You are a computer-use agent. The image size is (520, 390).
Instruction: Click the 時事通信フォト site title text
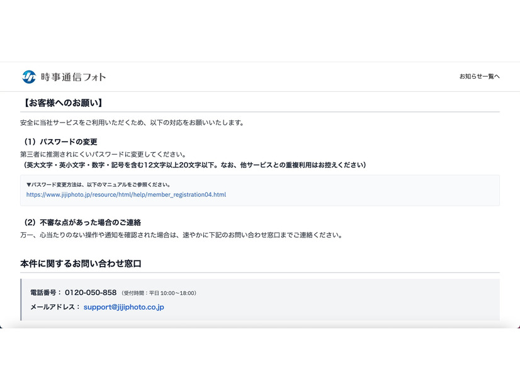[x=73, y=77]
